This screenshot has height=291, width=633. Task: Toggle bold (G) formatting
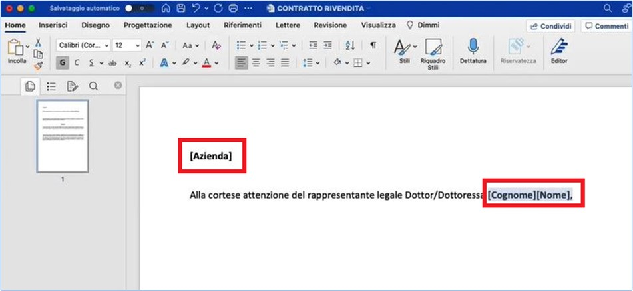63,63
